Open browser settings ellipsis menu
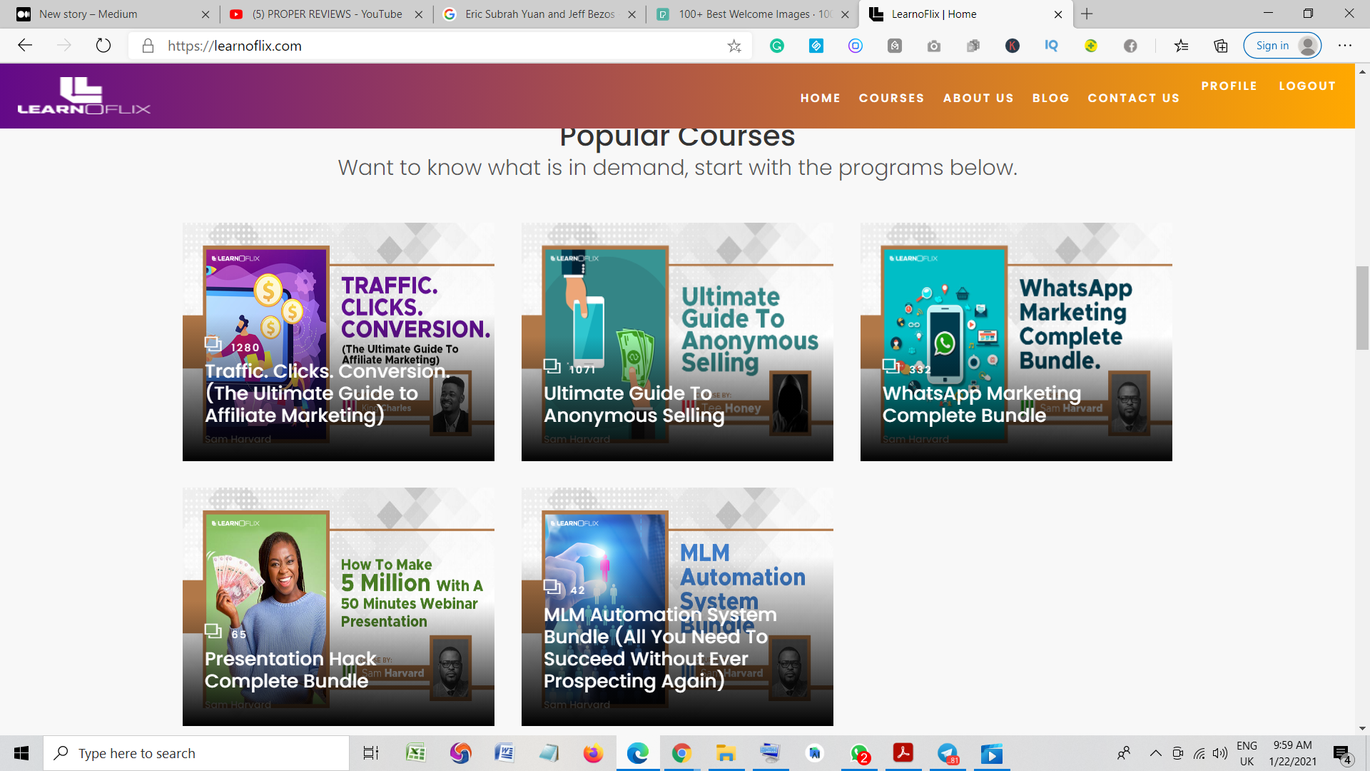This screenshot has height=771, width=1370. click(x=1345, y=46)
